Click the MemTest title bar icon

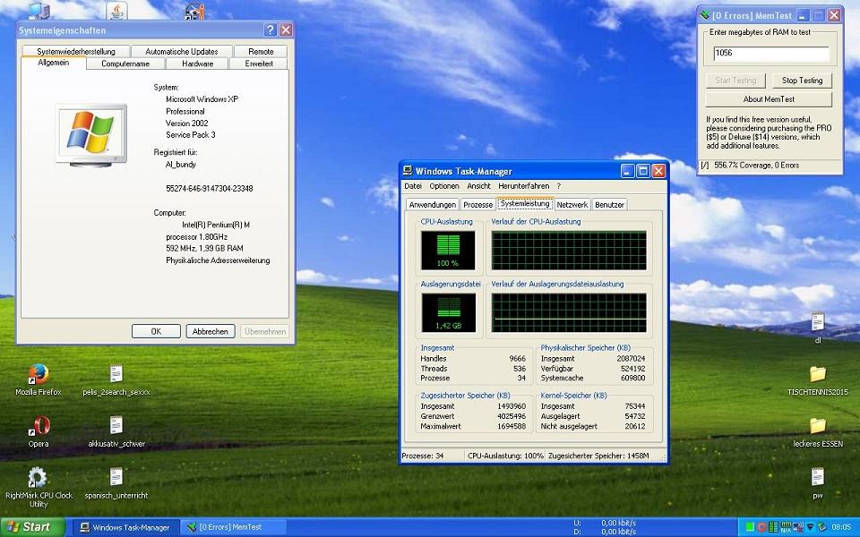(x=705, y=15)
